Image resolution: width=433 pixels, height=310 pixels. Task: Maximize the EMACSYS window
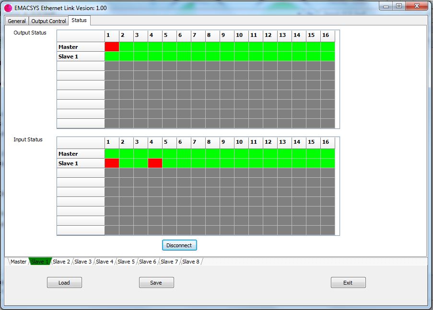[398, 6]
